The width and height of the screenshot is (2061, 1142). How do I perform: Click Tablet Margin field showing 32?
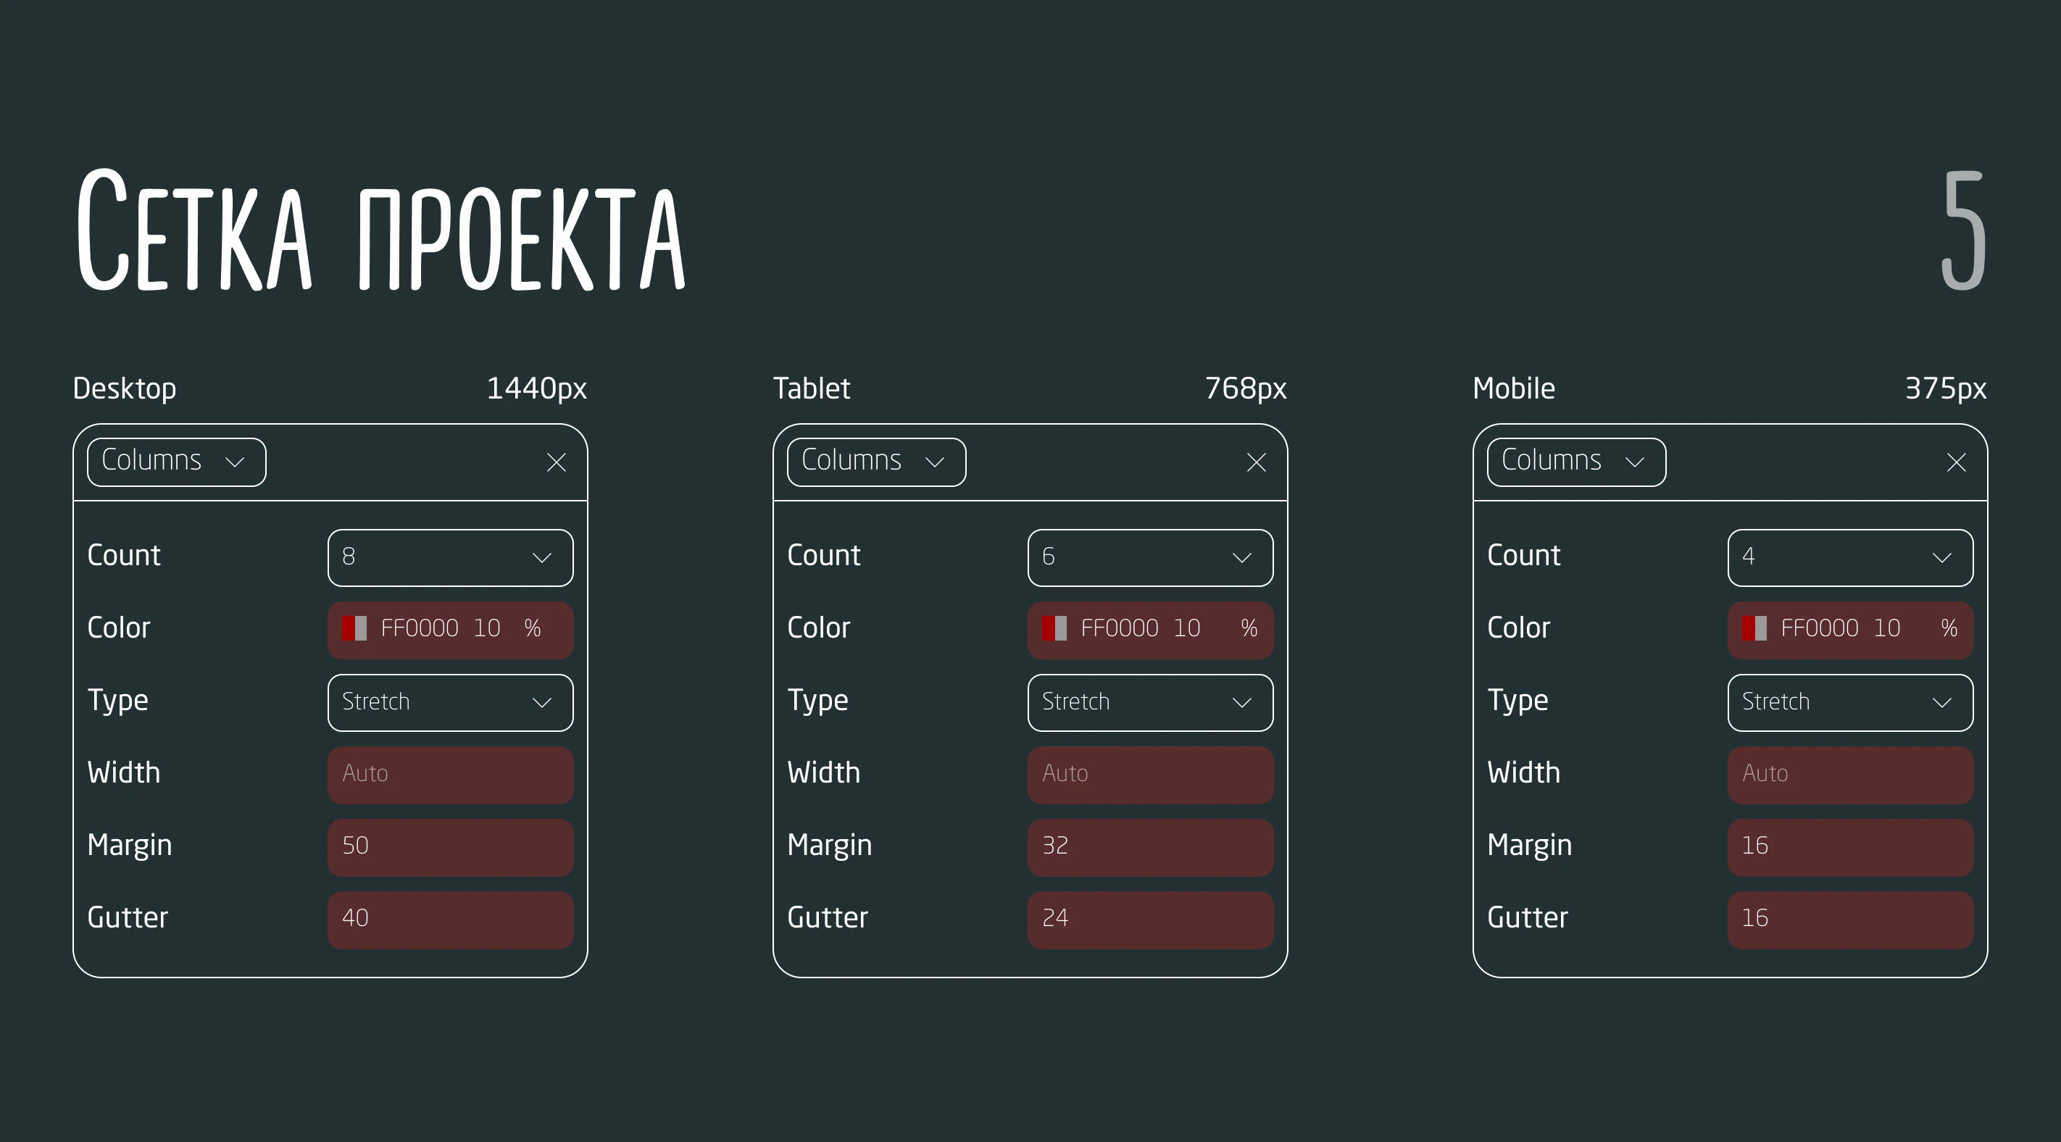(1150, 846)
